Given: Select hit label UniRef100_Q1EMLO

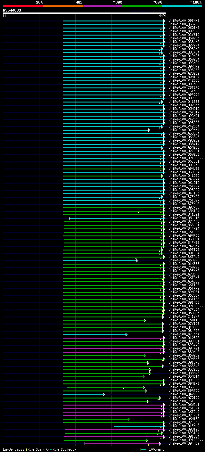Looking at the screenshot, I should pos(184,426).
